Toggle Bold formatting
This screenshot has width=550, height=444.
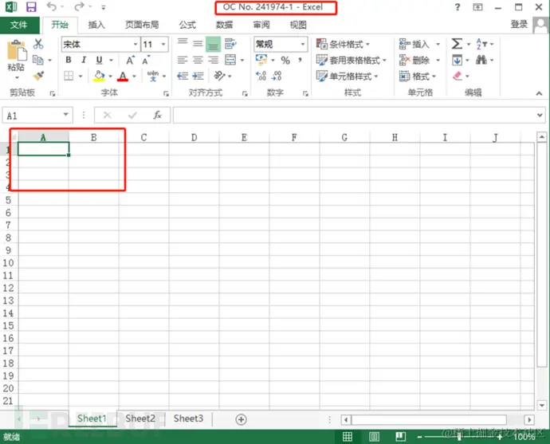click(x=69, y=60)
